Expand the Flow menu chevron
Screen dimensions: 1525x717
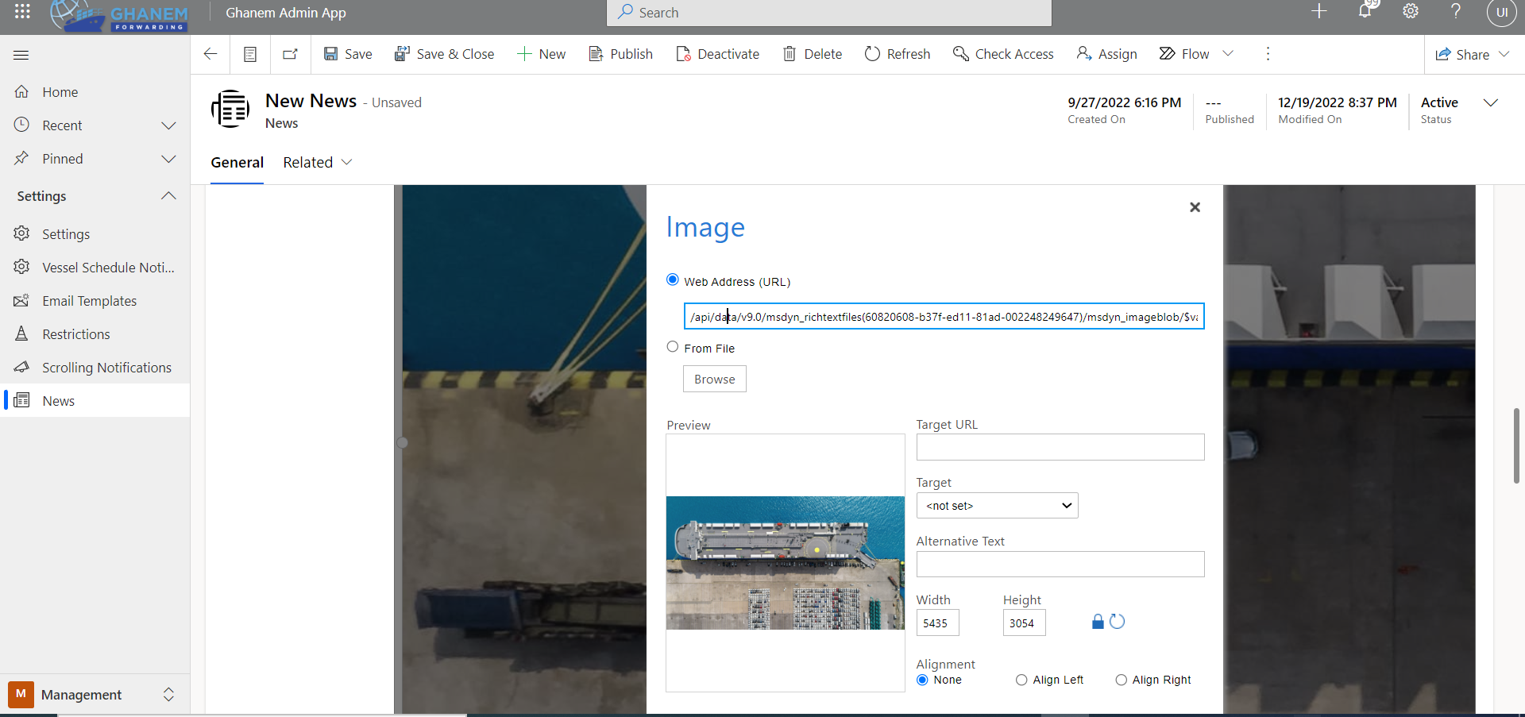click(x=1228, y=54)
